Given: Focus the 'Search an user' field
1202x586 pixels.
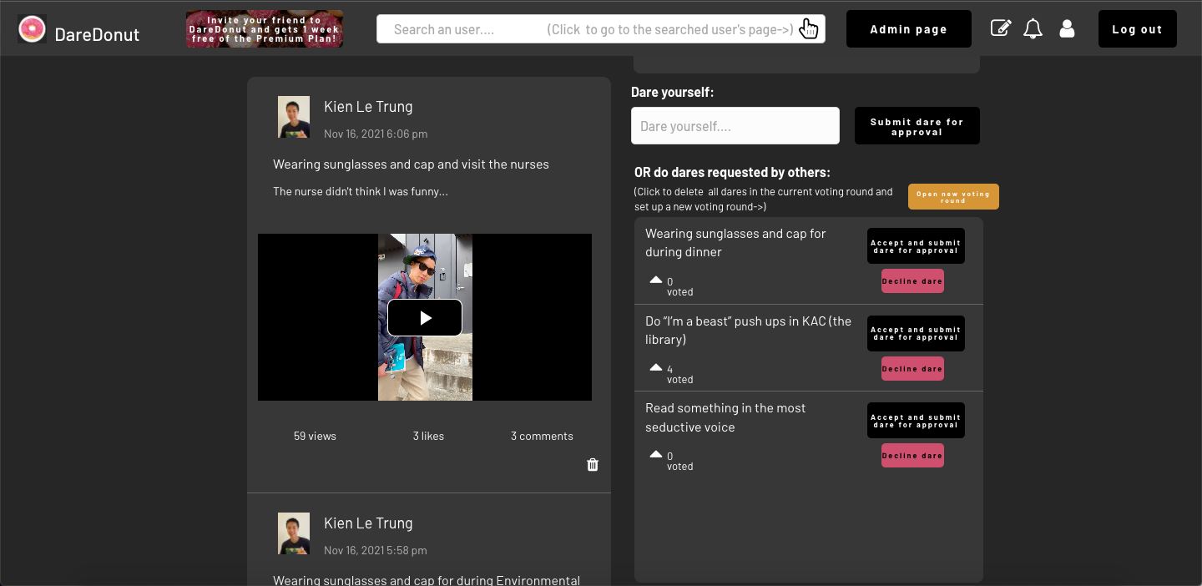Looking at the screenshot, I should [601, 29].
